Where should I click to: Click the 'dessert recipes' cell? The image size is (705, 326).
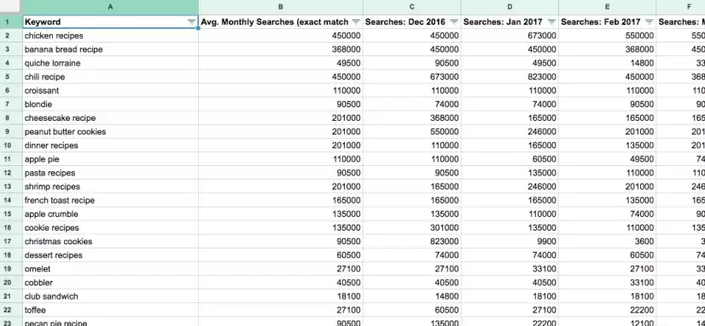(x=111, y=255)
